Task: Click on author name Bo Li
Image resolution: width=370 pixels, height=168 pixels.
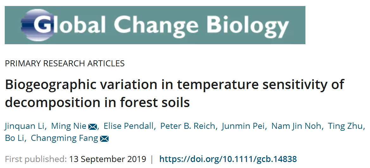Action: pos(15,138)
